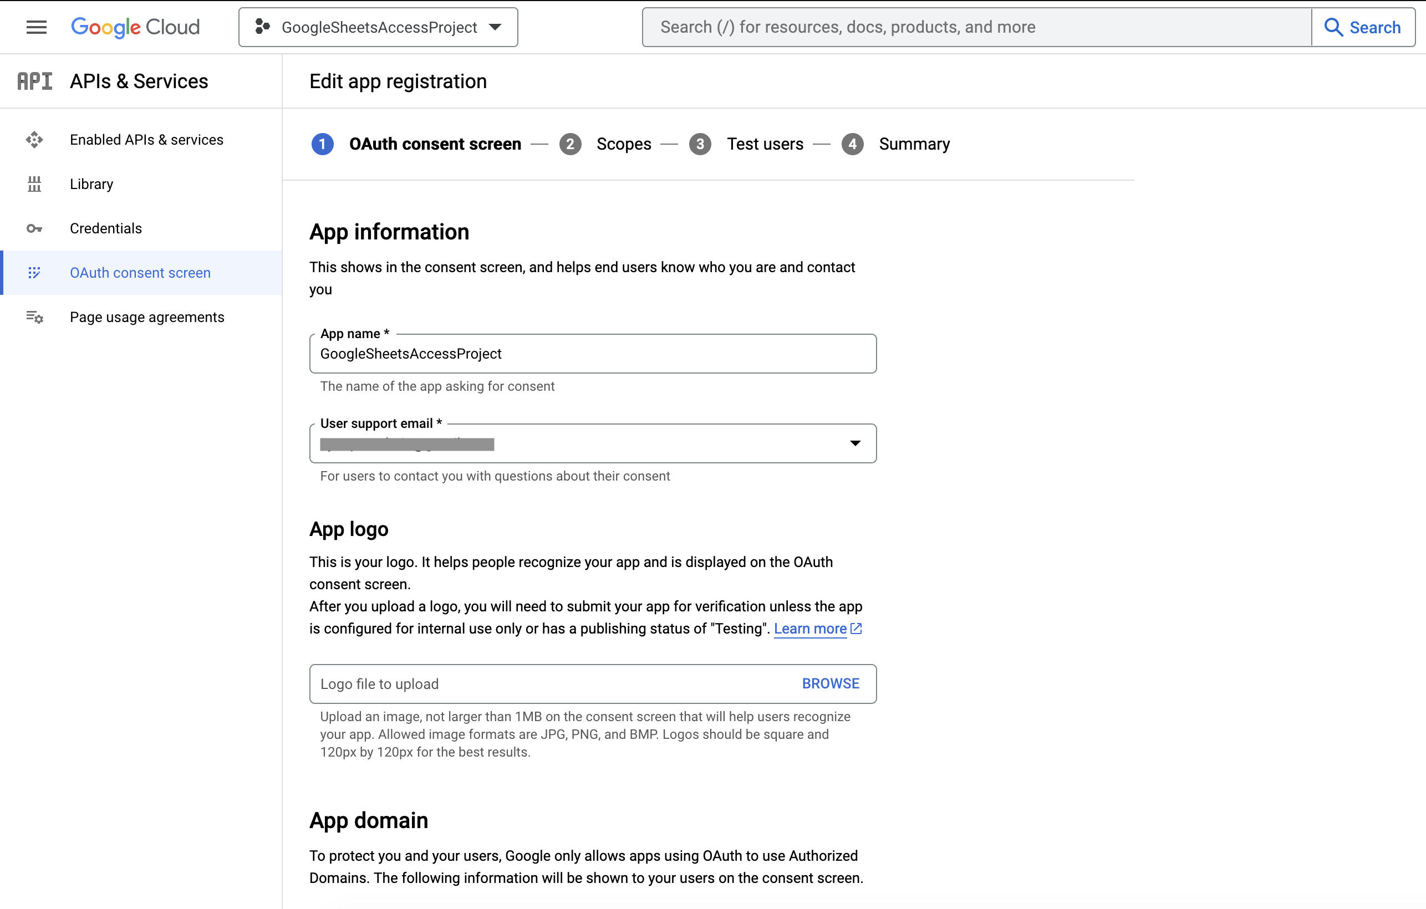
Task: Click the Logo file to upload field
Action: click(593, 684)
